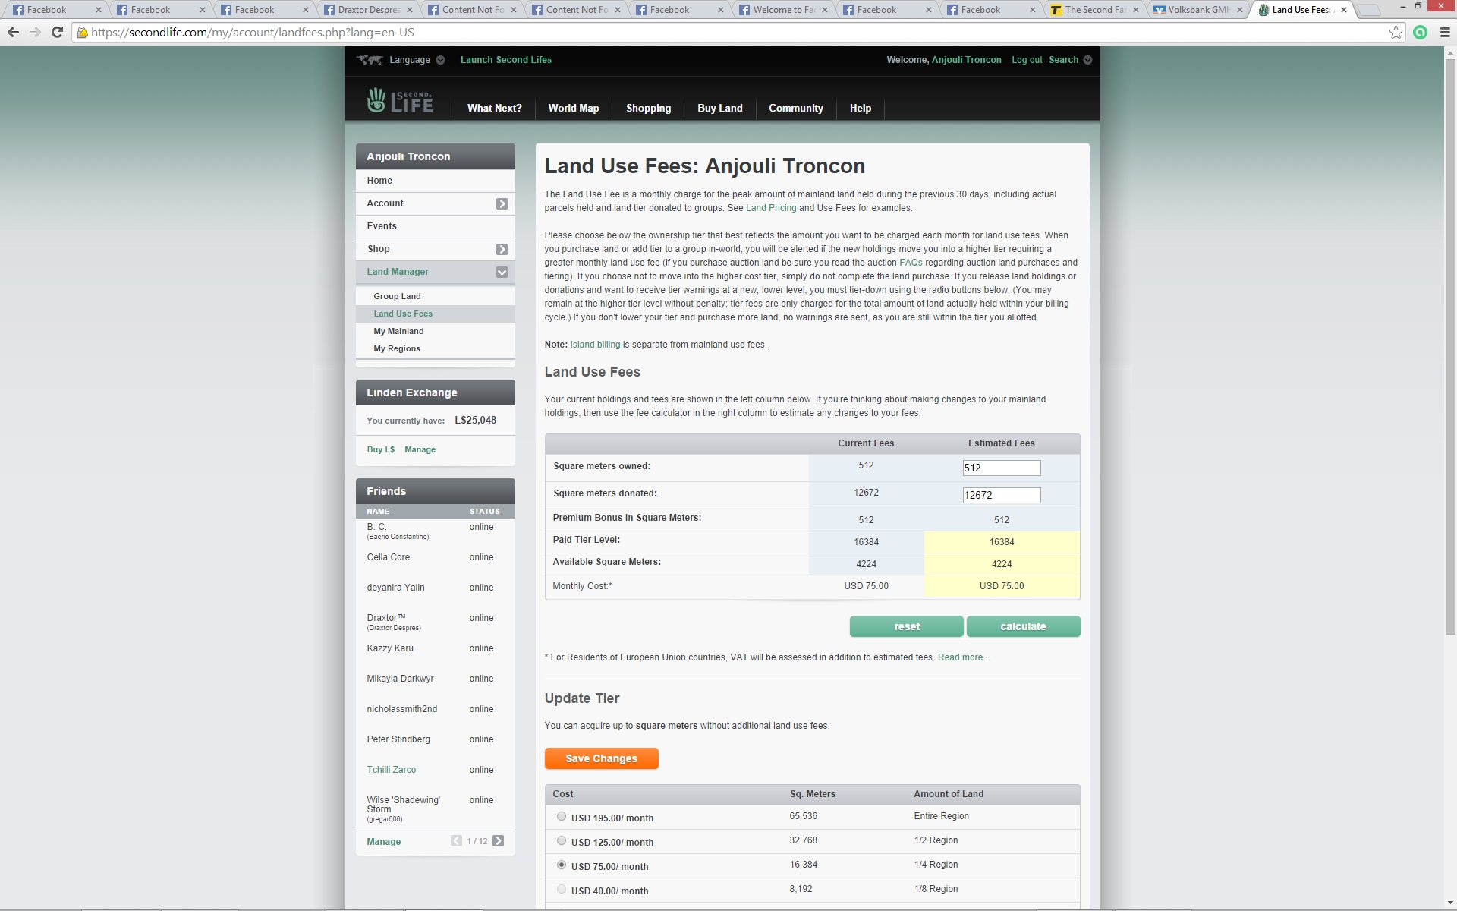1457x911 pixels.
Task: Open the Search dropdown in header
Action: tap(1070, 60)
